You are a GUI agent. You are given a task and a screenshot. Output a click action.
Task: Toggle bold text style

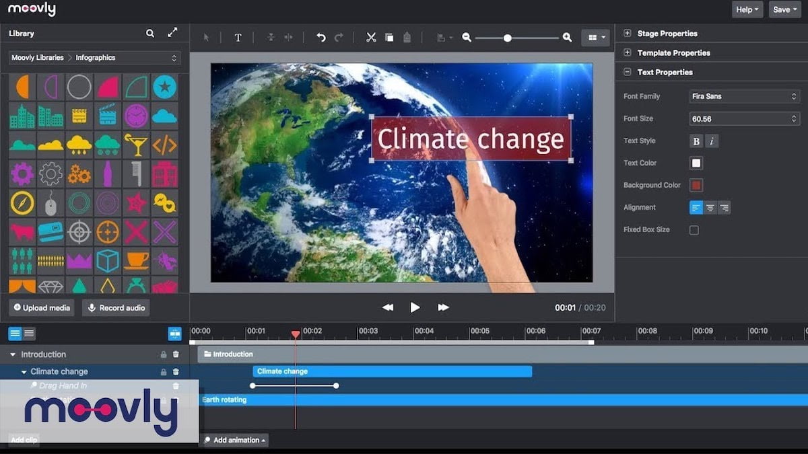[x=696, y=141]
